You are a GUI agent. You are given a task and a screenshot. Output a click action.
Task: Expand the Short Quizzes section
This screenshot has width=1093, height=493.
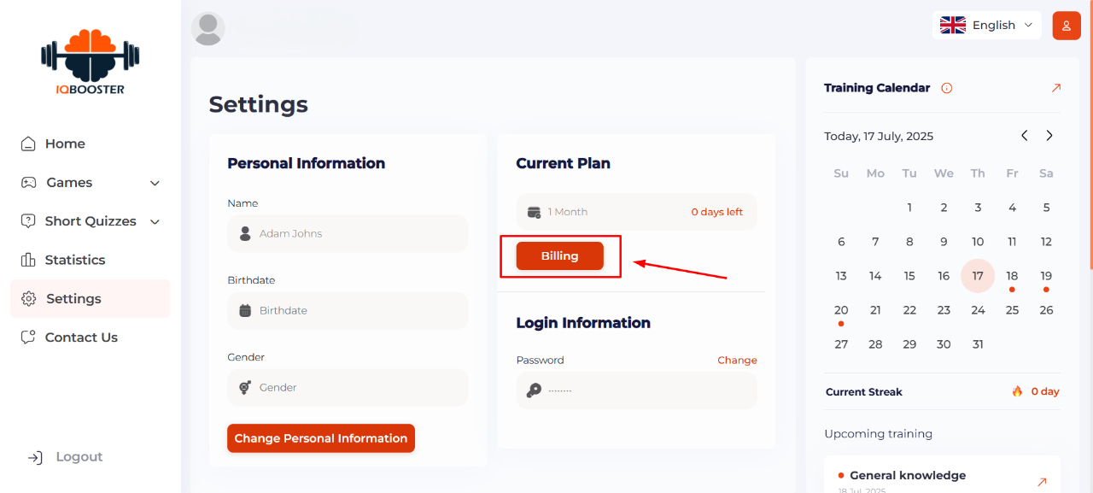point(90,220)
